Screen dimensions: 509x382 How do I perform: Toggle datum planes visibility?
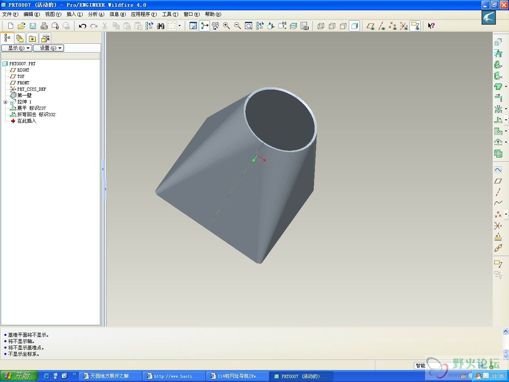coord(371,26)
